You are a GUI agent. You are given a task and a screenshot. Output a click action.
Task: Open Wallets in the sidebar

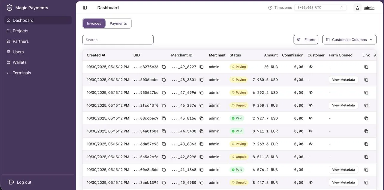click(38, 62)
